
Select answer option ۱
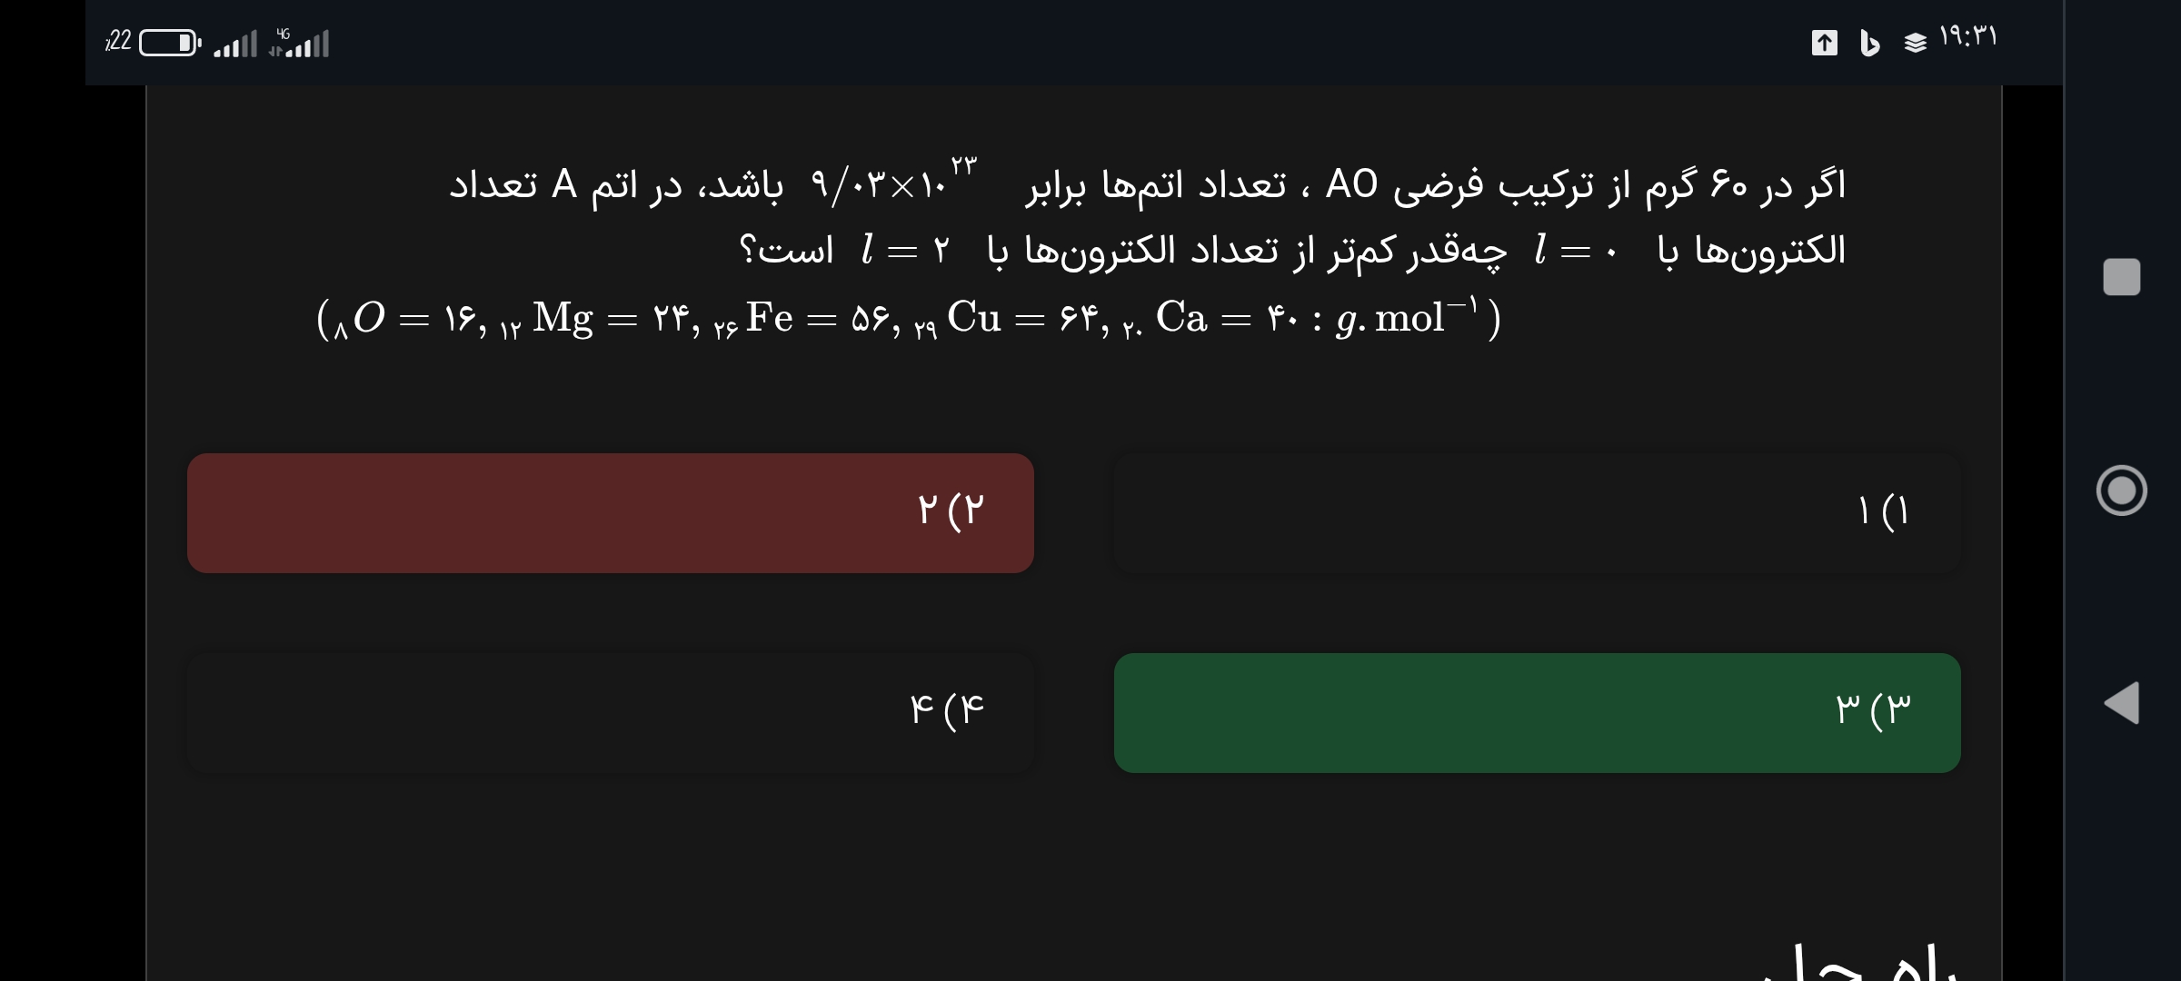tap(1537, 512)
